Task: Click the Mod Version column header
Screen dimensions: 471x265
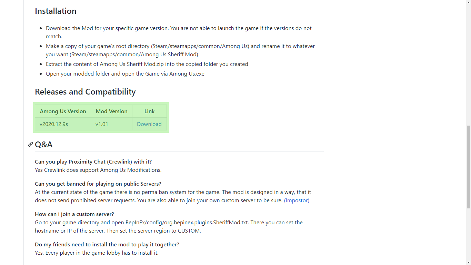Action: click(x=111, y=111)
